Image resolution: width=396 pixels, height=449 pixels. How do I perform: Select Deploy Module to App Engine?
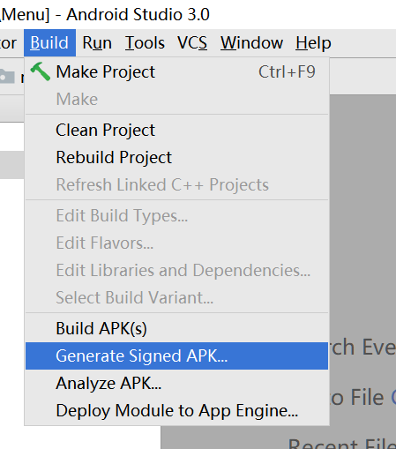pyautogui.click(x=176, y=410)
